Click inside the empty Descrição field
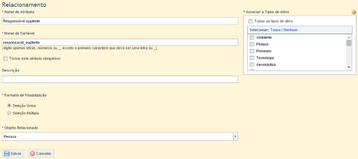 pyautogui.click(x=120, y=79)
